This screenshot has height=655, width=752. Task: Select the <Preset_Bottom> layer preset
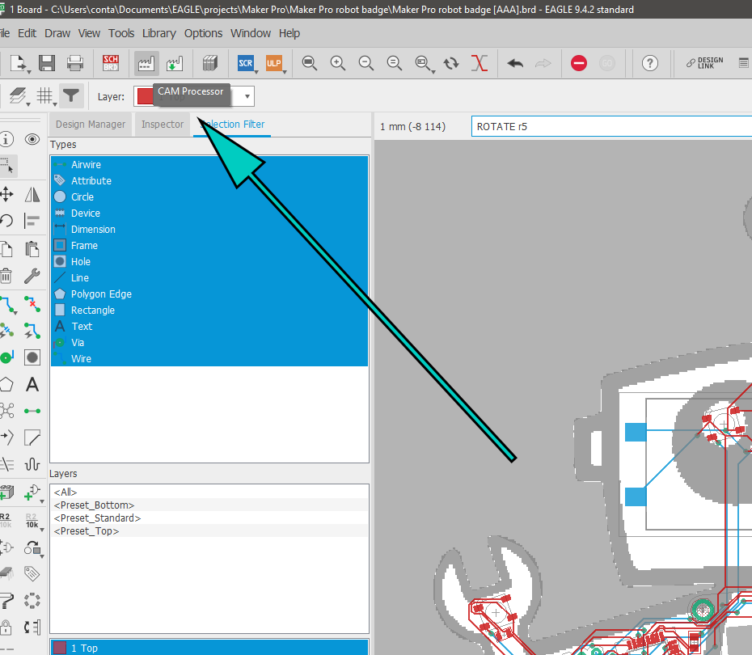click(x=94, y=505)
